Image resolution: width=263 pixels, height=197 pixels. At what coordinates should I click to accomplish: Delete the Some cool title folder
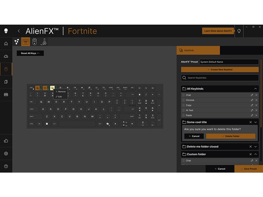point(251,122)
